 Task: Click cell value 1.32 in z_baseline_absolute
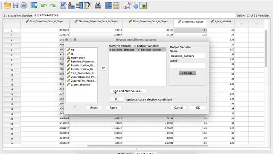[x=191, y=35]
